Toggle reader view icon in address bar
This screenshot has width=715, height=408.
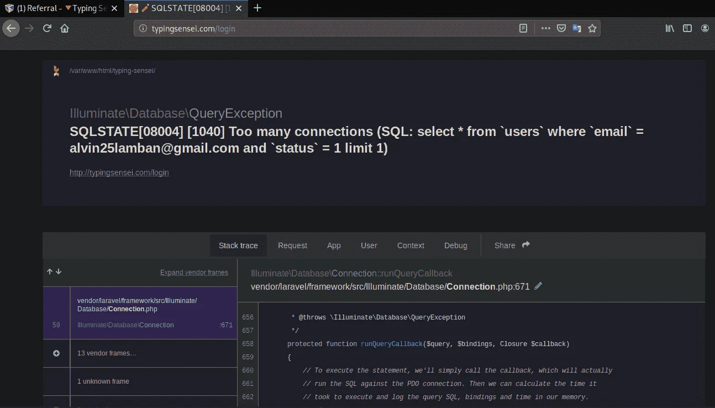point(523,28)
